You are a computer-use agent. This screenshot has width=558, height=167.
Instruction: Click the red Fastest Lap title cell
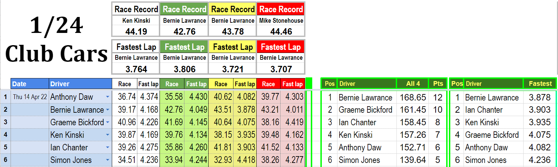coord(281,47)
